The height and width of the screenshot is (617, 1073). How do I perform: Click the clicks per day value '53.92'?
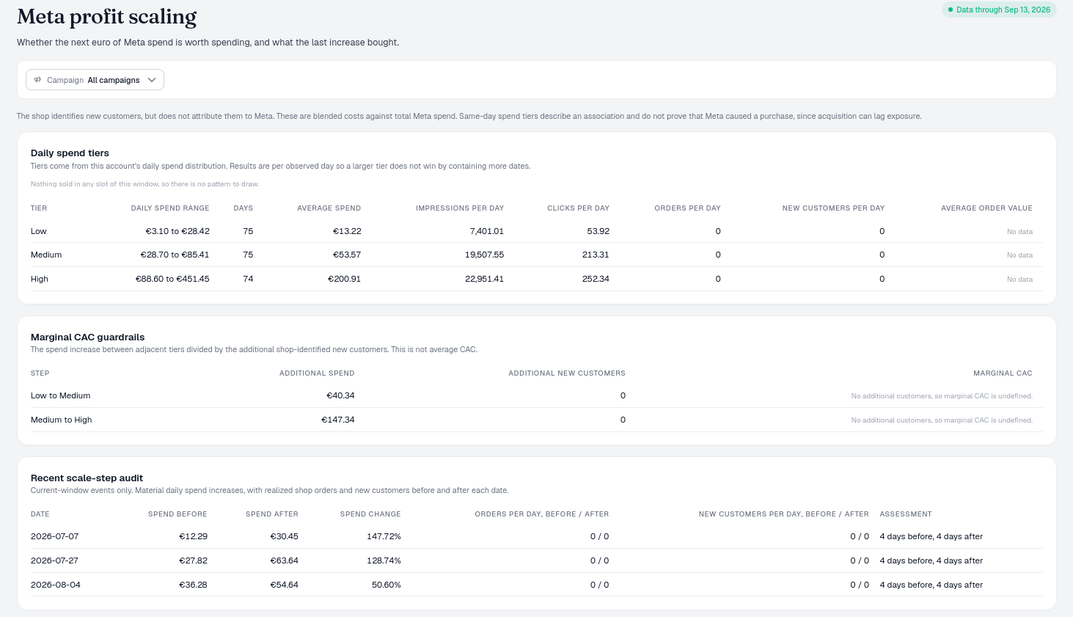click(598, 231)
